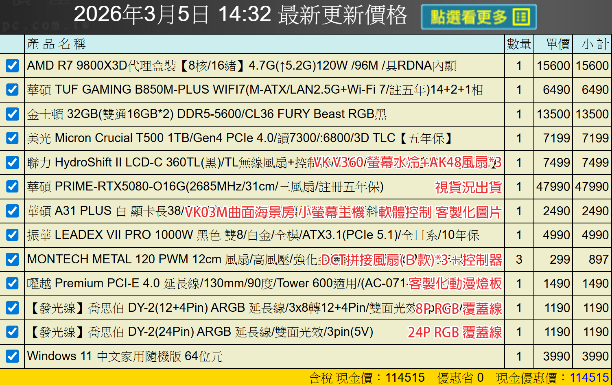Toggle the 金士頓 32GB DDR5 checkbox

tap(12, 114)
